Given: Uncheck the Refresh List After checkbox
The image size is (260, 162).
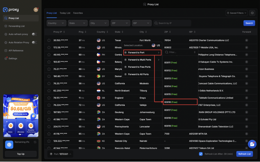Looking at the screenshot, I should 201,154.
